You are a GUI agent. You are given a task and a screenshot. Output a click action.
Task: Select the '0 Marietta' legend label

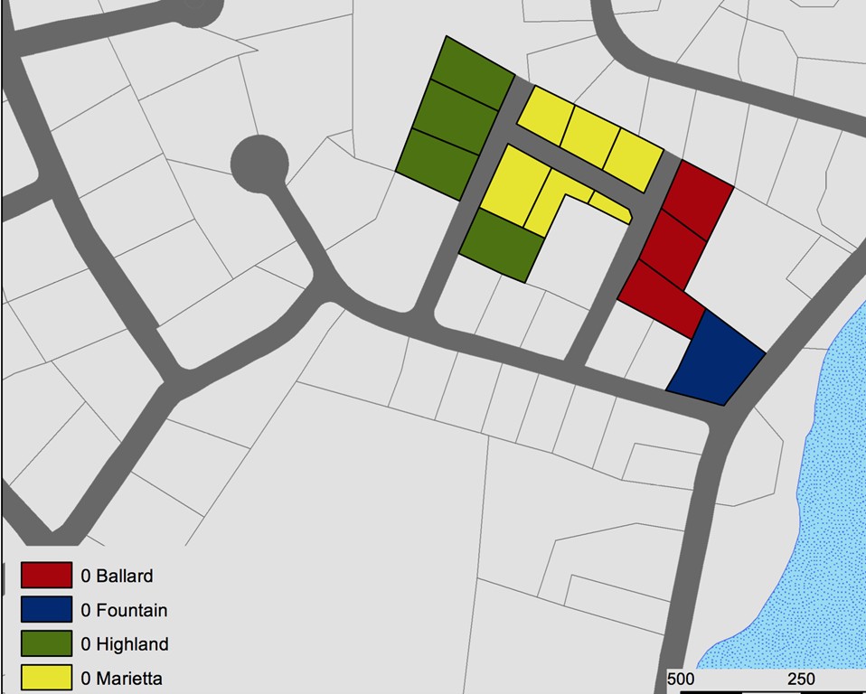coord(121,678)
